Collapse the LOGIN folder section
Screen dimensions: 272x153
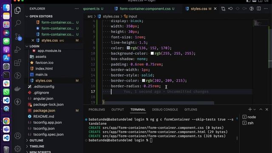pyautogui.click(x=34, y=46)
